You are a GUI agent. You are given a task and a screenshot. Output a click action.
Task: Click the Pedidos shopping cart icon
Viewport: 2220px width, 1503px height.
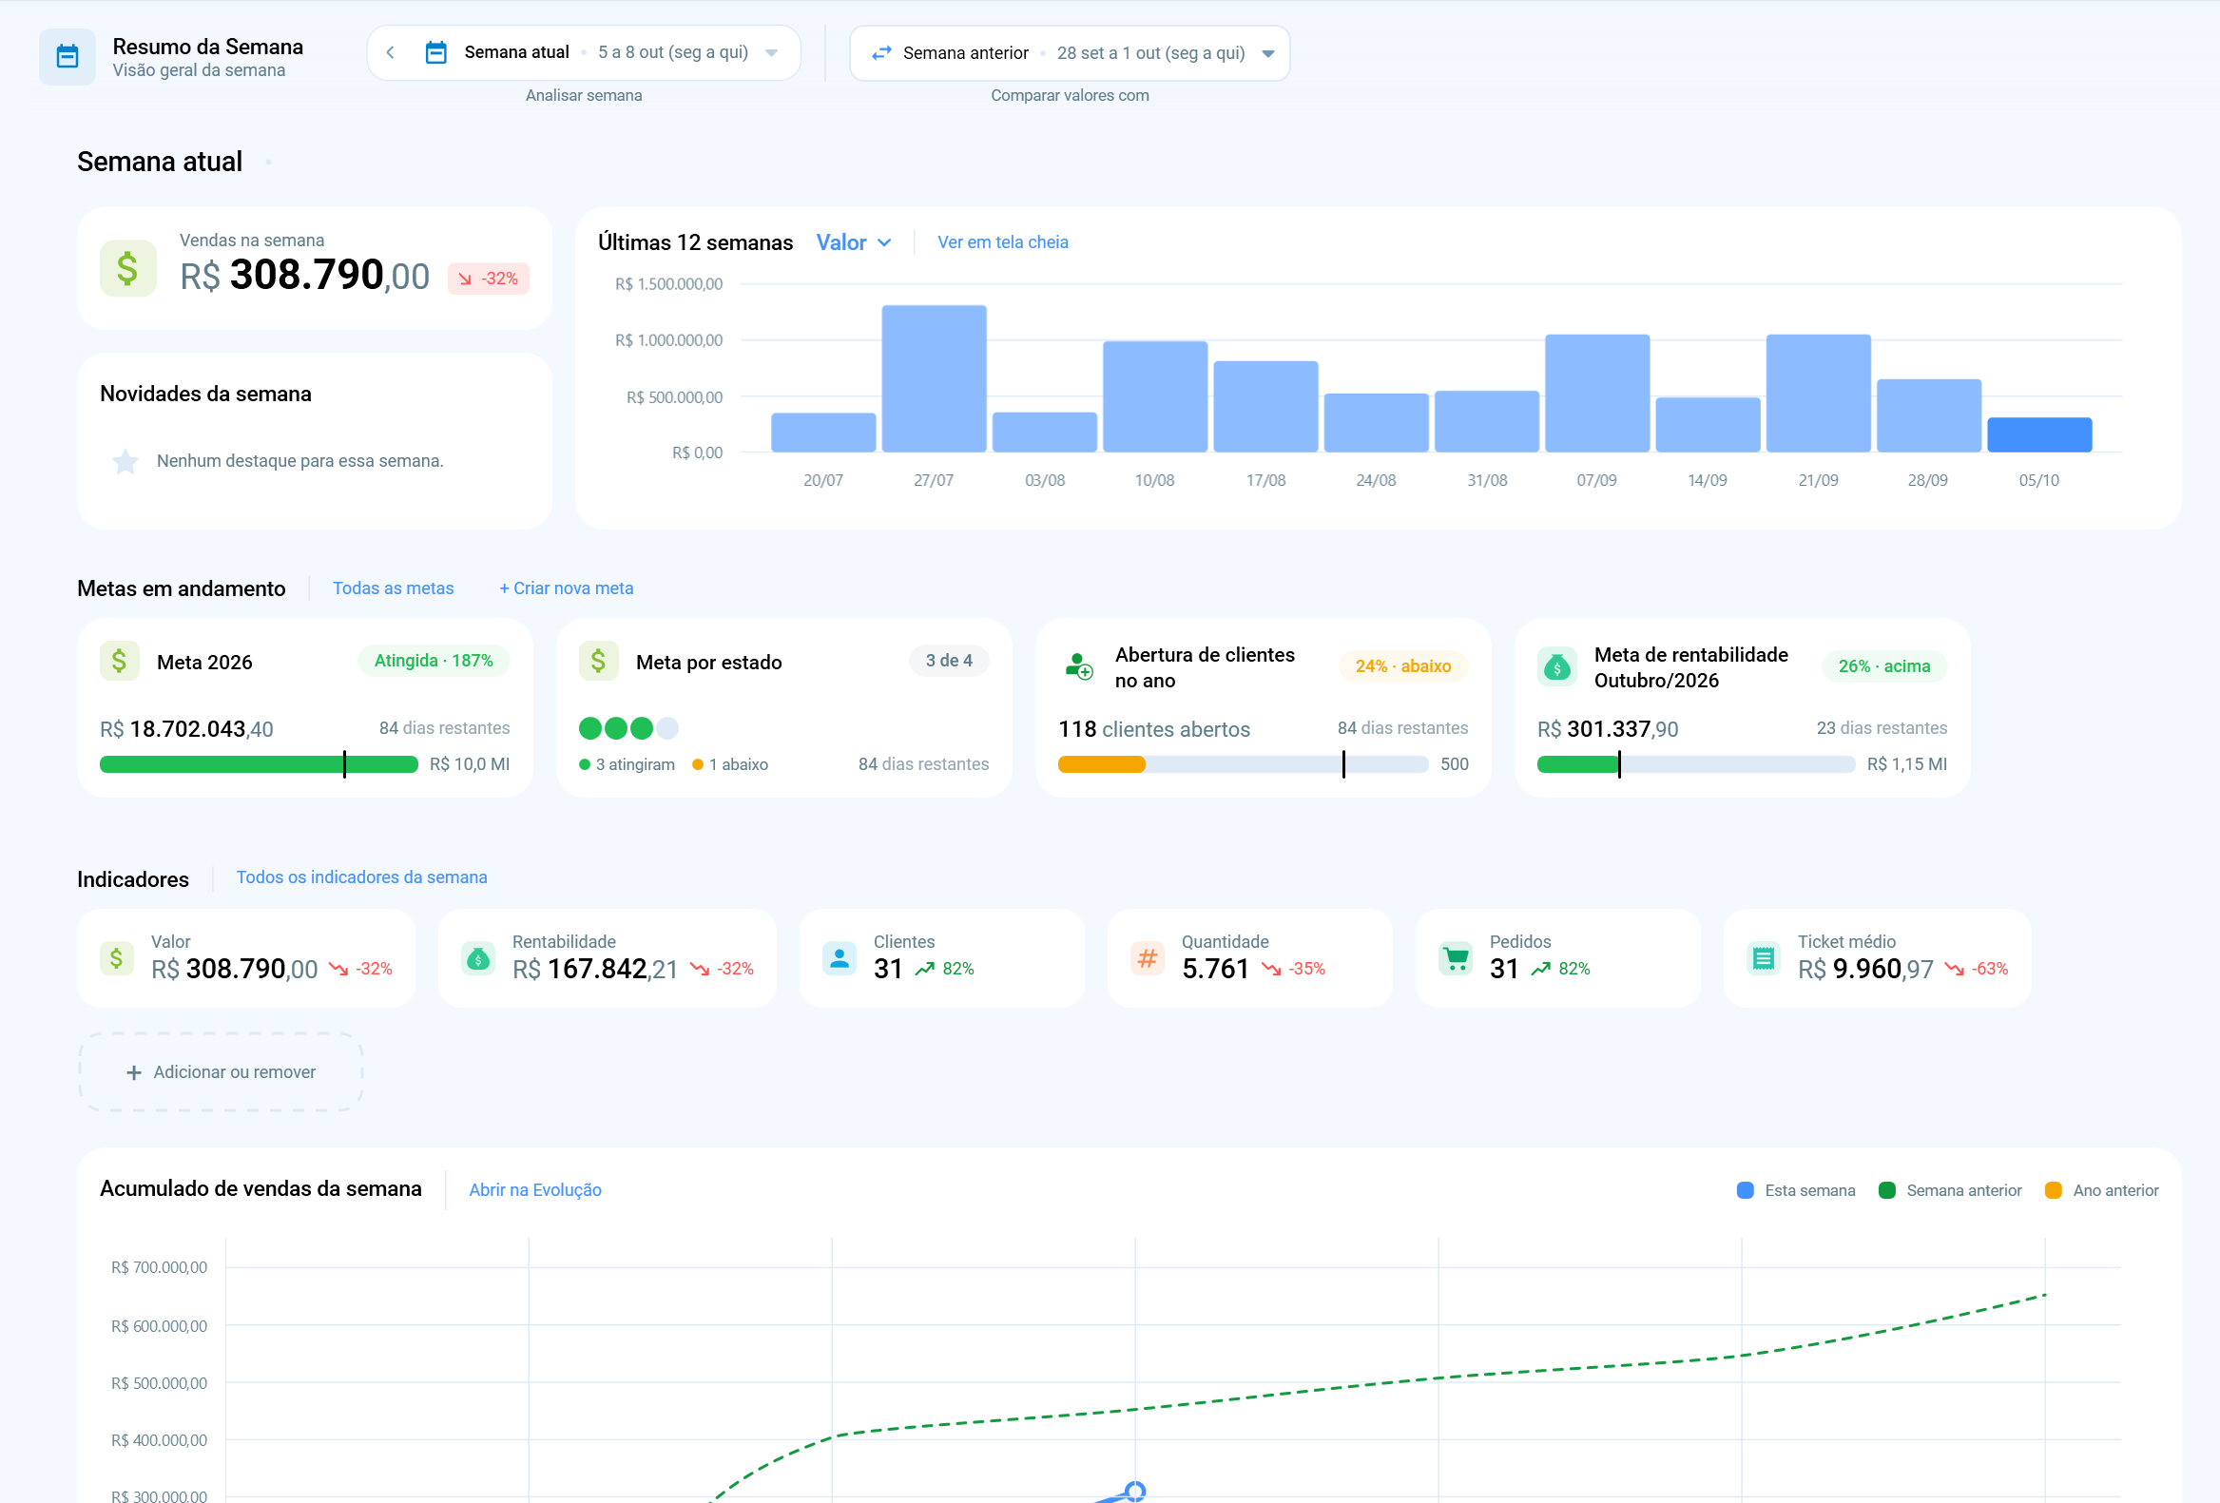[1456, 957]
